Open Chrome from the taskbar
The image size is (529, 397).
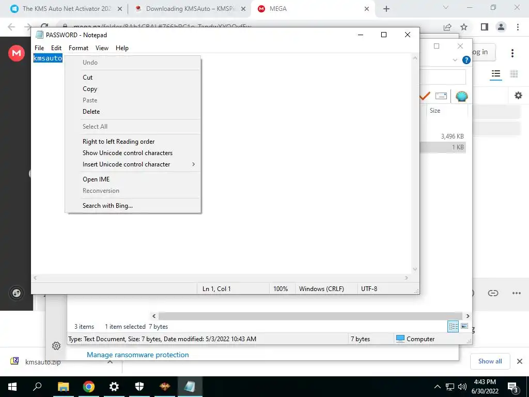click(x=89, y=387)
